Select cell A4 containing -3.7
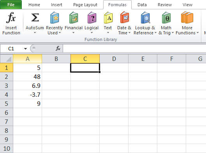 [x=28, y=94]
